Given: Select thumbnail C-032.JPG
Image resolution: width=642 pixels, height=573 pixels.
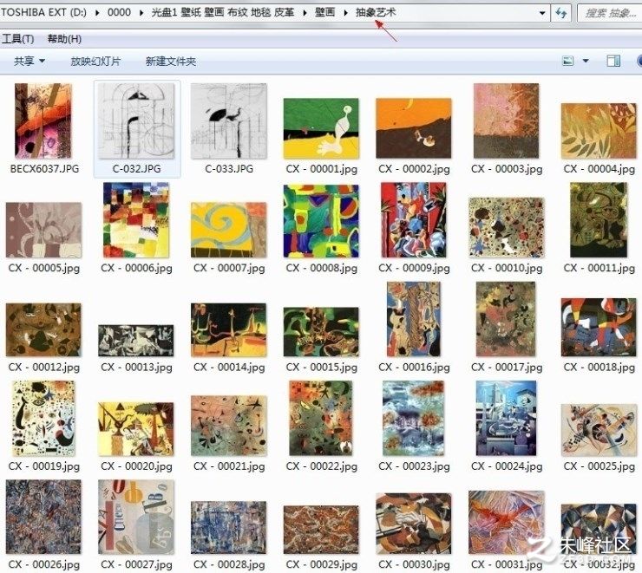Looking at the screenshot, I should pos(136,121).
